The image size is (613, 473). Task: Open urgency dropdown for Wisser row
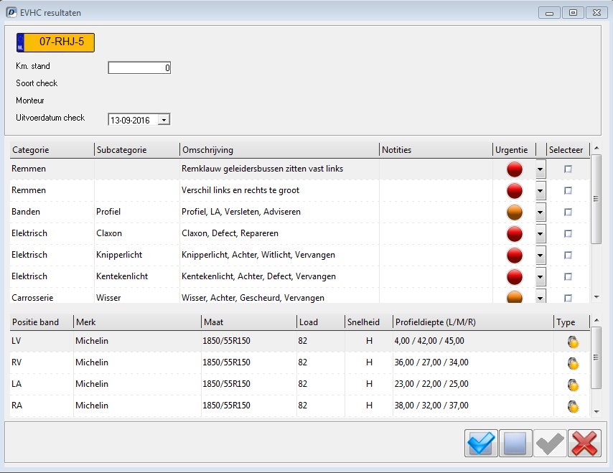[541, 296]
